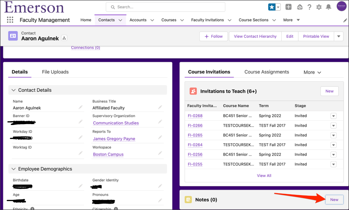The width and height of the screenshot is (349, 210).
Task: Open row actions for FI-0268
Action: coord(333,116)
